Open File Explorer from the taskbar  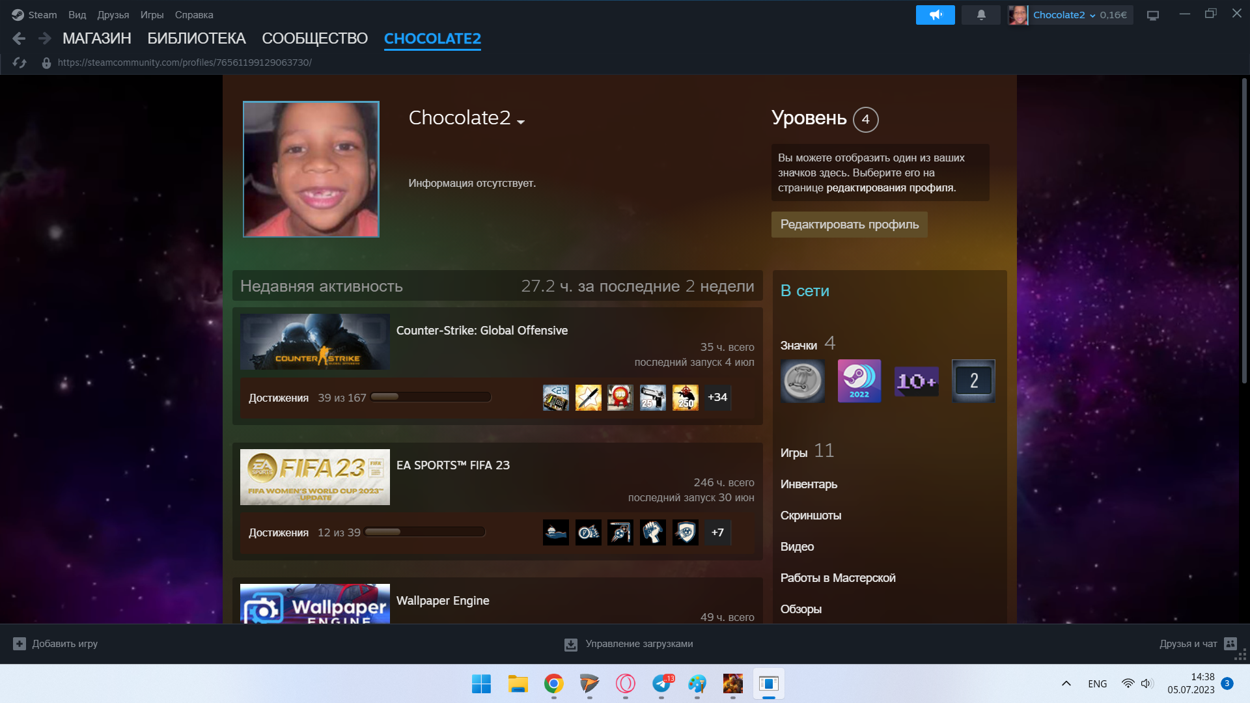click(518, 683)
